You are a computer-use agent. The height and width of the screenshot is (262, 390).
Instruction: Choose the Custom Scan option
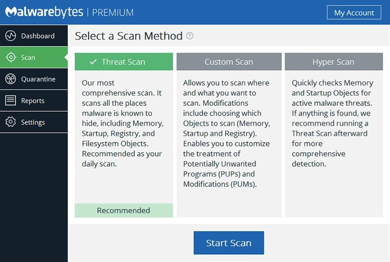(x=229, y=62)
